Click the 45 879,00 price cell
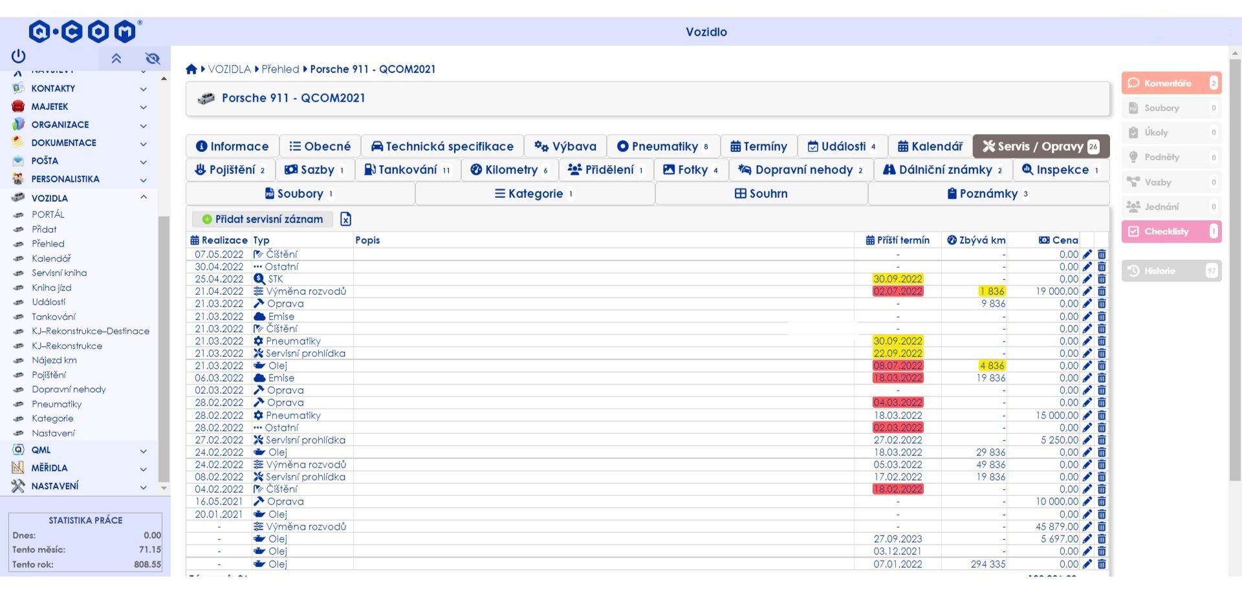The width and height of the screenshot is (1242, 591). click(x=1057, y=527)
